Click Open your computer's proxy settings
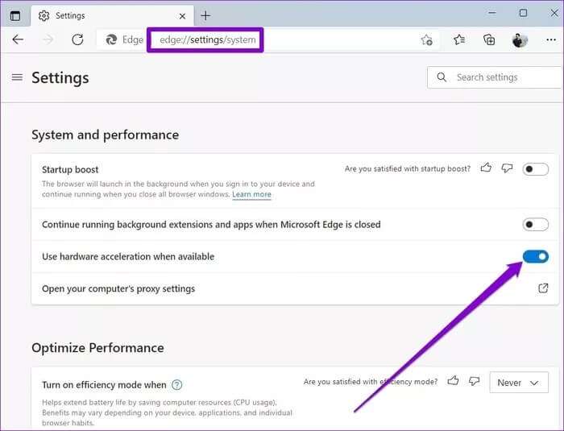The width and height of the screenshot is (564, 431). (118, 288)
